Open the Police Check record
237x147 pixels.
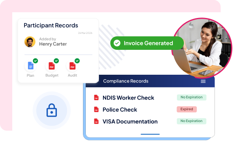tap(120, 109)
